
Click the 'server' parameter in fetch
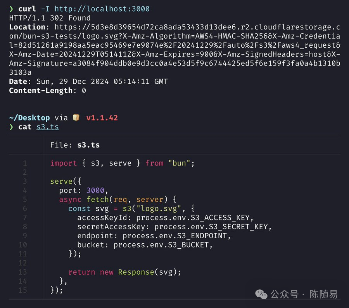(x=150, y=200)
